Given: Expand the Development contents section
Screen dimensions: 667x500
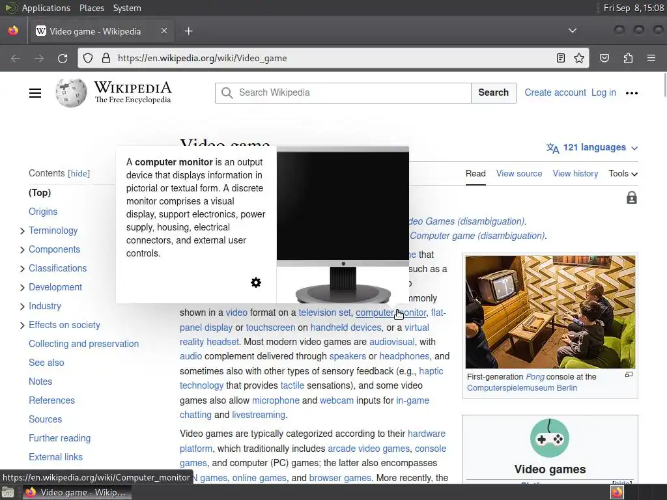Looking at the screenshot, I should click(22, 288).
